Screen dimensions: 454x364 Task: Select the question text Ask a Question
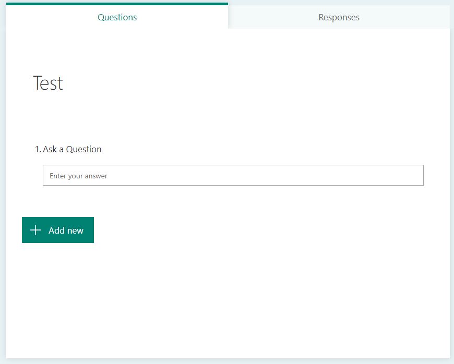coord(72,149)
